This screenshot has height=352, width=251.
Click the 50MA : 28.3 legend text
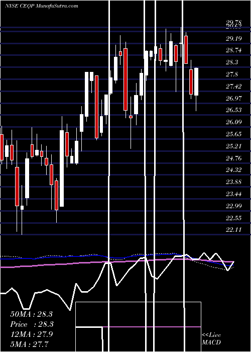(x=31, y=314)
